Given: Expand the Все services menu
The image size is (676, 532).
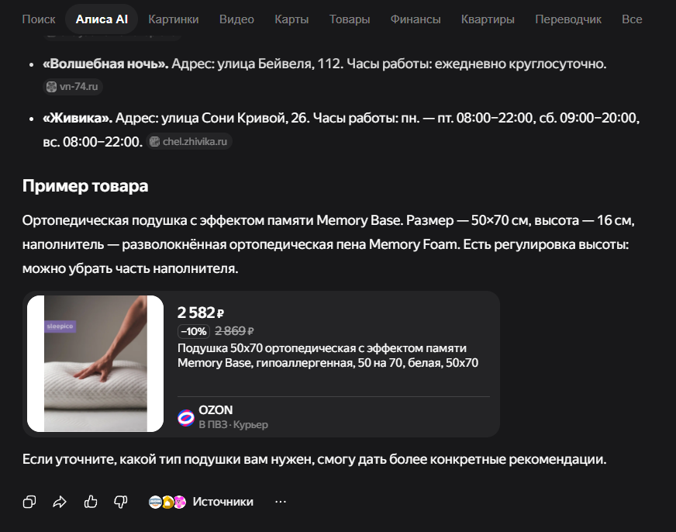Looking at the screenshot, I should [x=632, y=19].
